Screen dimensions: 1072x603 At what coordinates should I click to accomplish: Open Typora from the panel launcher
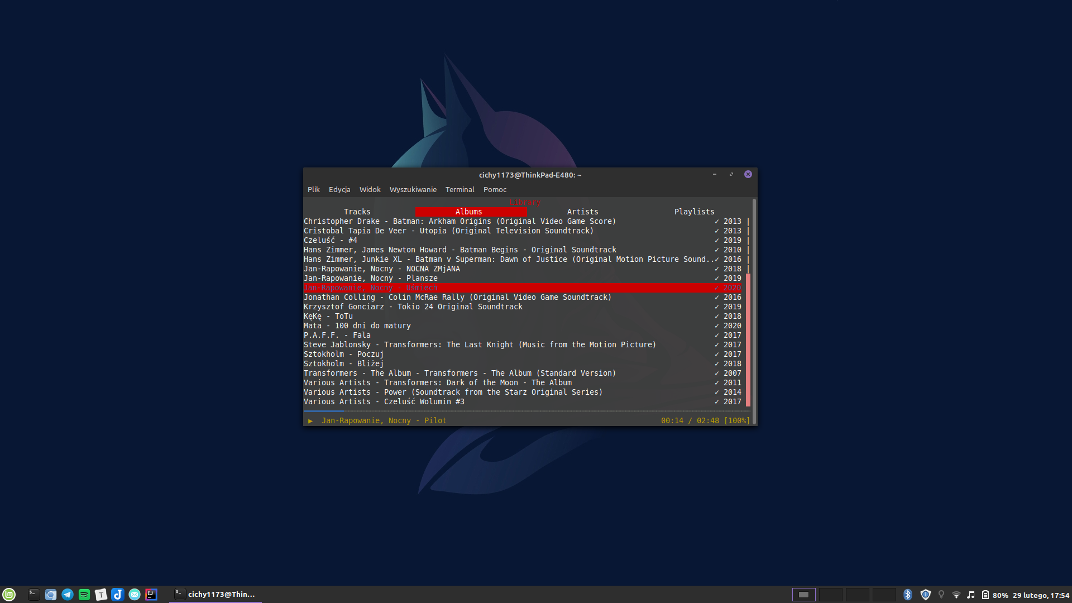pos(101,595)
